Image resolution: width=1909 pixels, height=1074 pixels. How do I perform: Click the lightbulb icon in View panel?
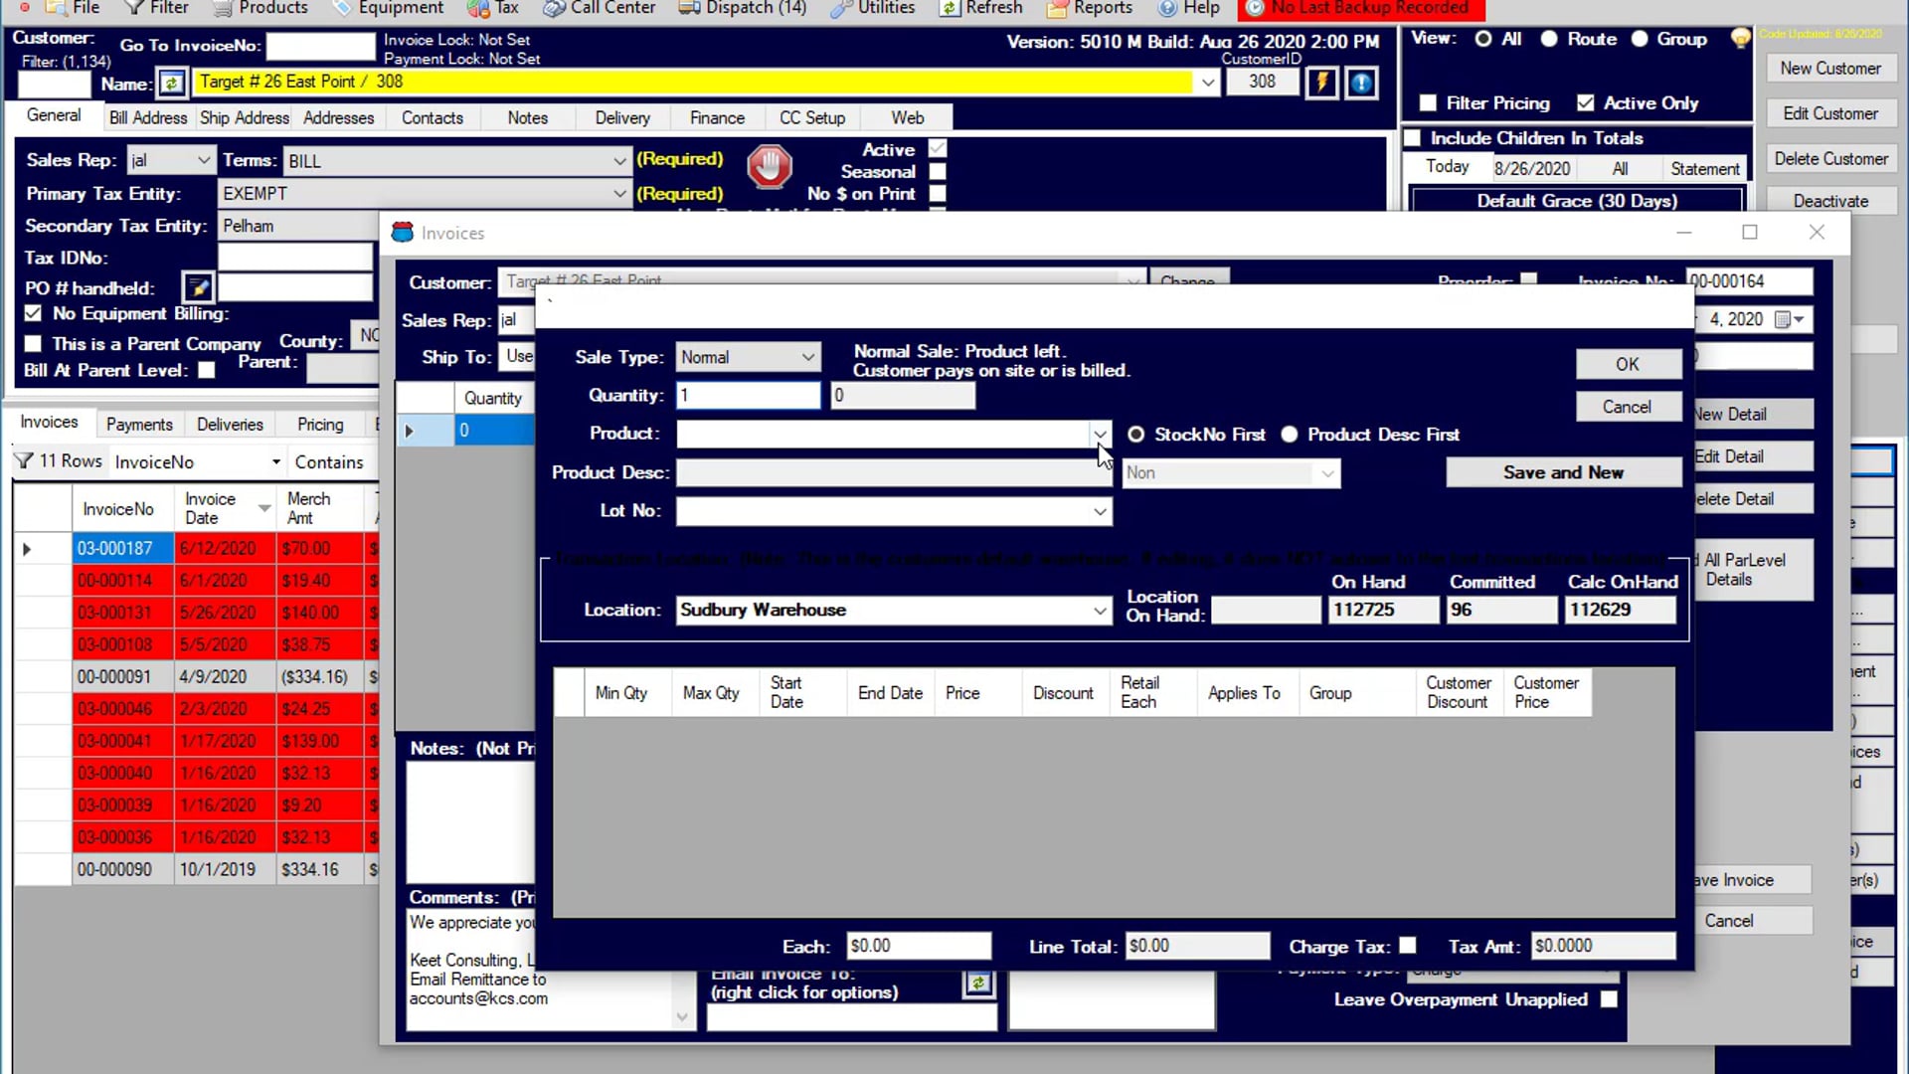(1740, 39)
